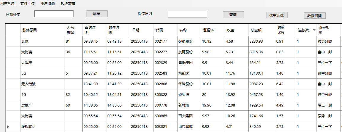Select the code cell 300778

165,105
